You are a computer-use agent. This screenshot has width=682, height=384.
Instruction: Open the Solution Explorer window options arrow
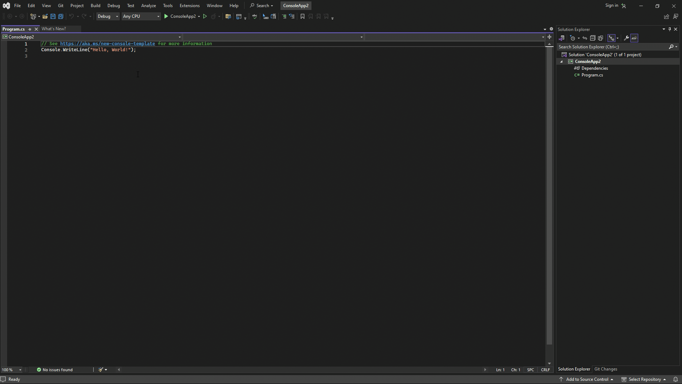(663, 29)
